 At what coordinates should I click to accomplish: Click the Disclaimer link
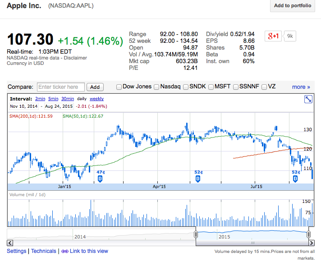(x=75, y=58)
